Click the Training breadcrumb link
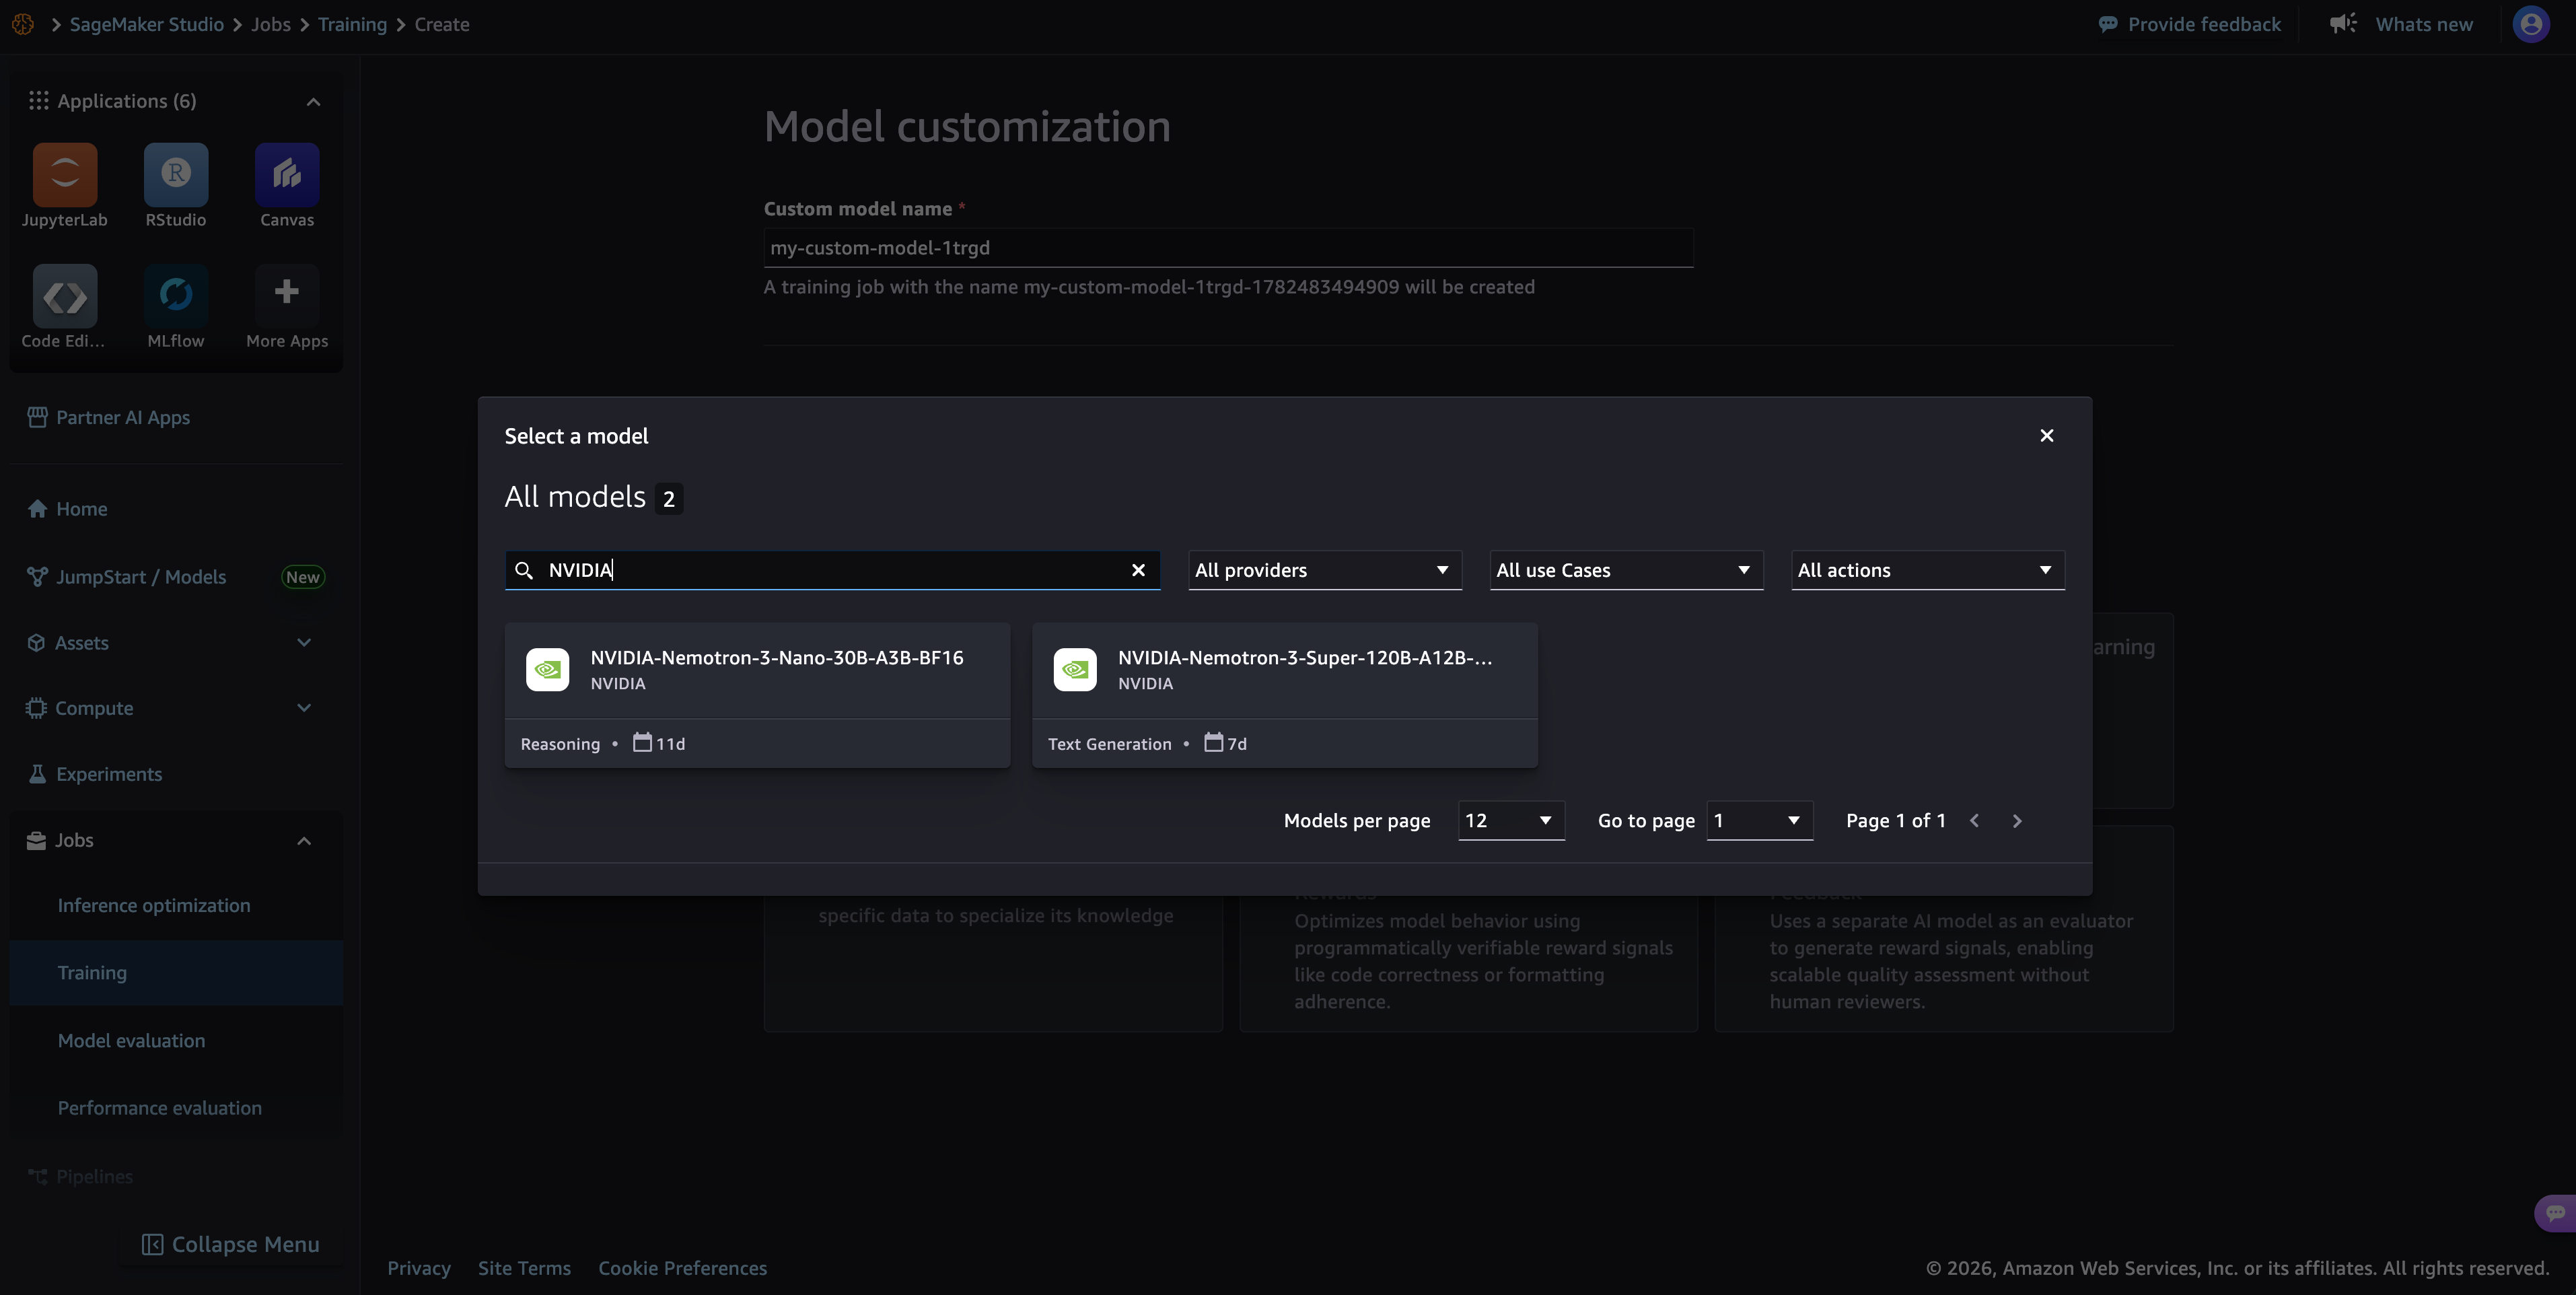 (352, 24)
